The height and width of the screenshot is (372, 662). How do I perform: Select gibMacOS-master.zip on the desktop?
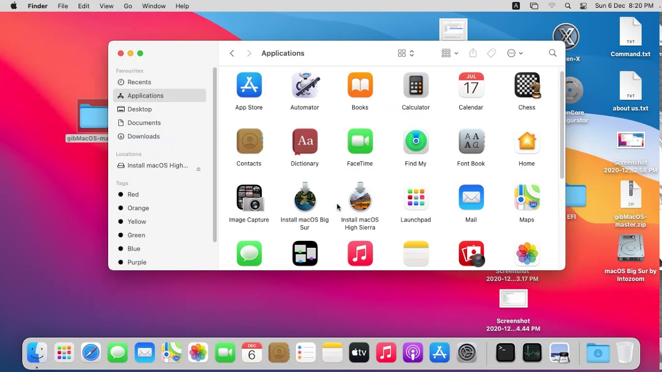pyautogui.click(x=630, y=205)
